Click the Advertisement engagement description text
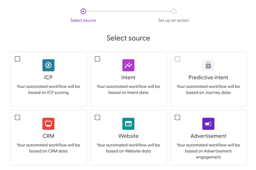 208,151
